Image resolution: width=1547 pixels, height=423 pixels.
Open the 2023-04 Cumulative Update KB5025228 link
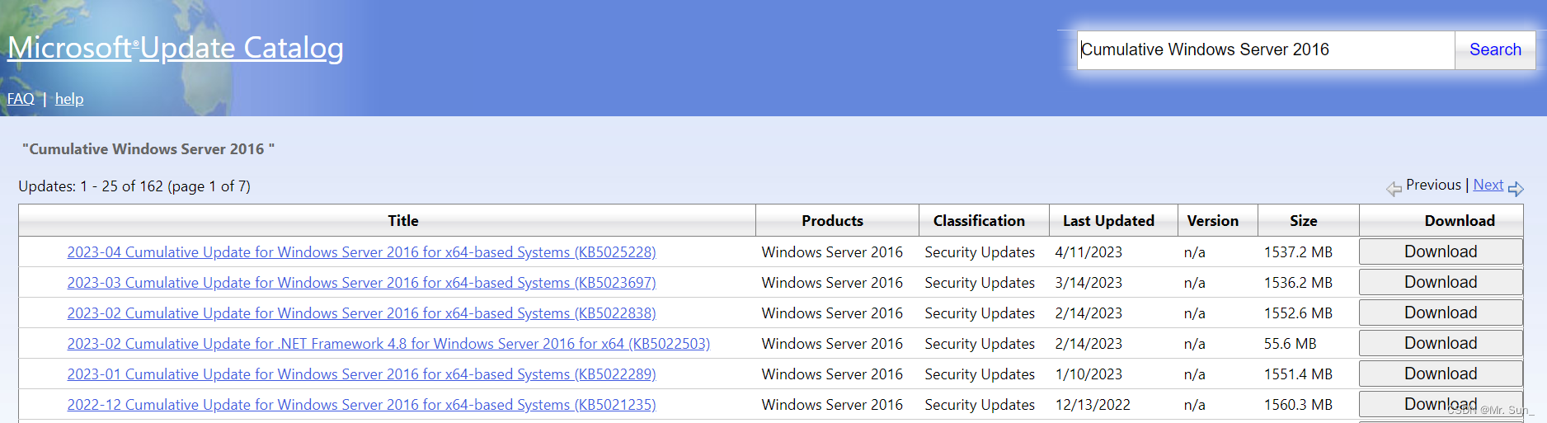361,252
